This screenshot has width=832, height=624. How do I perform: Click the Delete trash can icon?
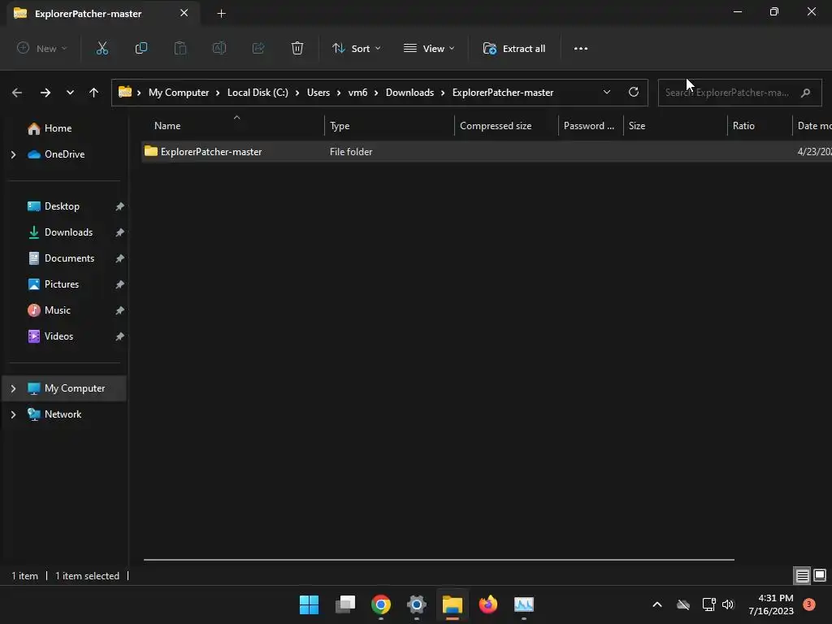tap(297, 48)
